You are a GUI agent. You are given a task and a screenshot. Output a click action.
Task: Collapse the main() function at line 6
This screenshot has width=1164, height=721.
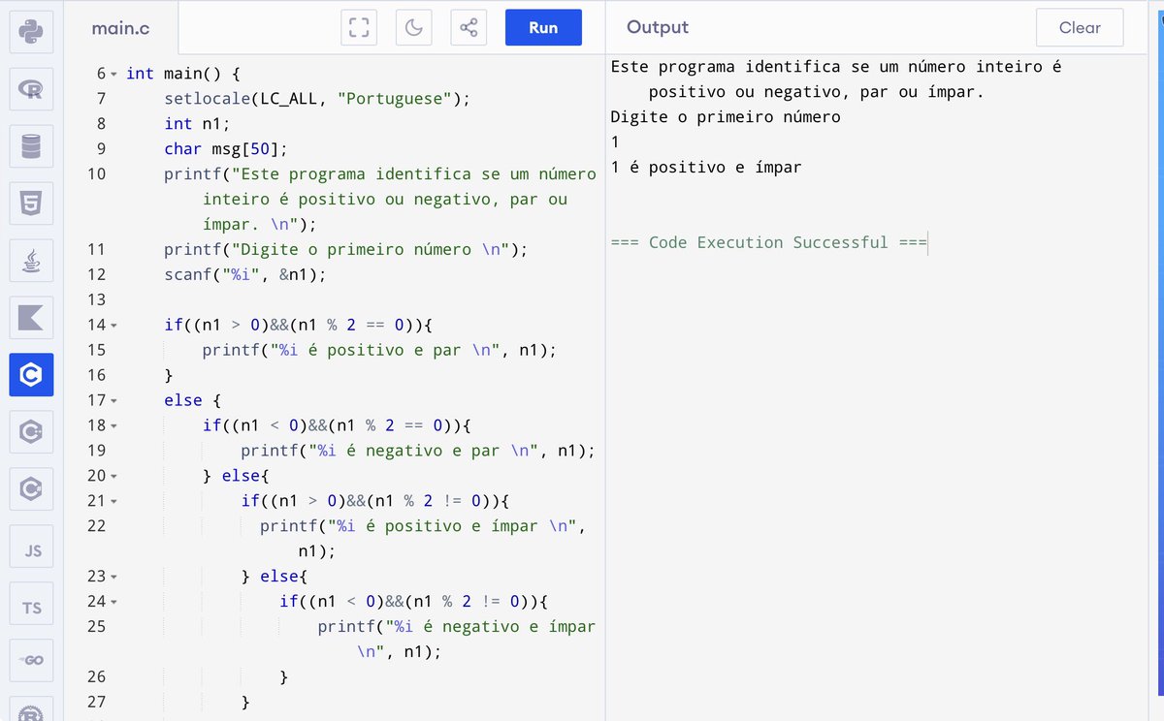pyautogui.click(x=114, y=74)
